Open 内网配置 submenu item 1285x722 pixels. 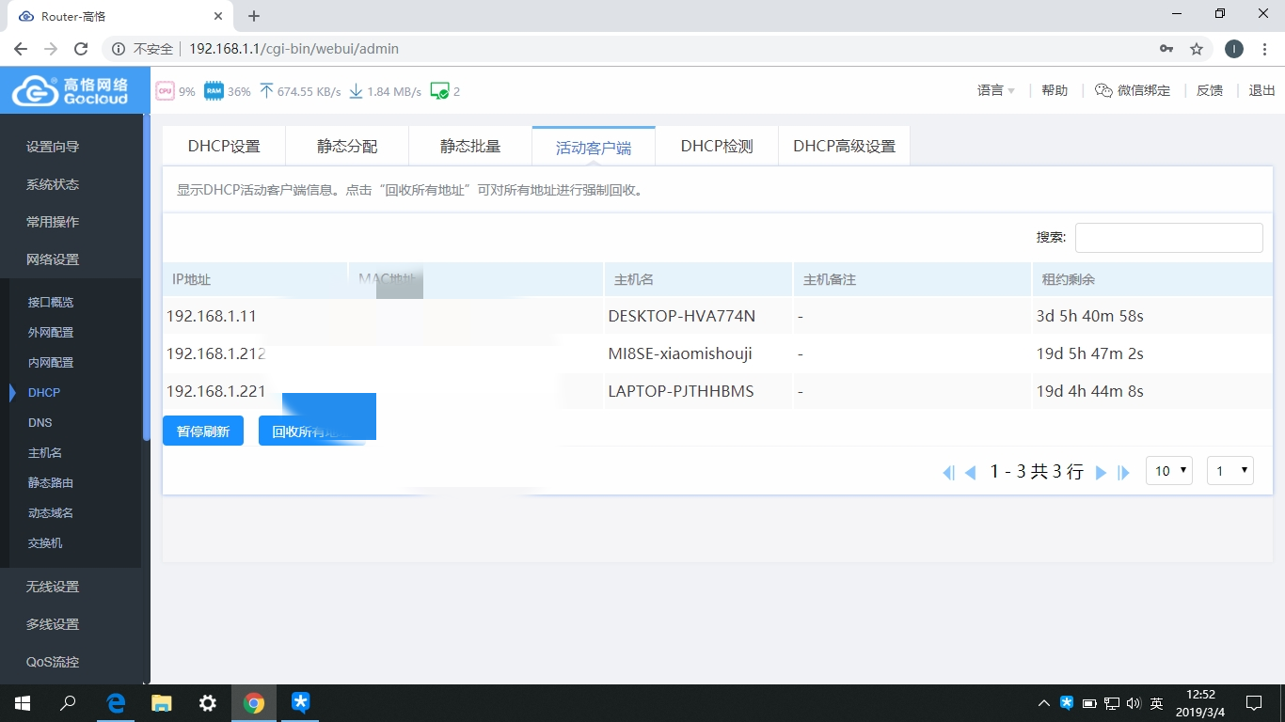pyautogui.click(x=51, y=362)
